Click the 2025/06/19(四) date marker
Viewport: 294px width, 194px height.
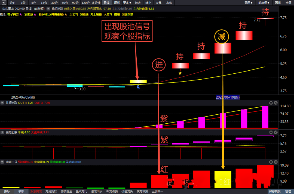click(228, 97)
